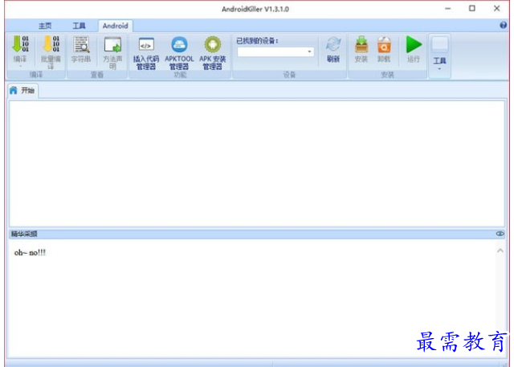The image size is (514, 367).
Task: Close the AndroidKiller window
Action: click(496, 9)
